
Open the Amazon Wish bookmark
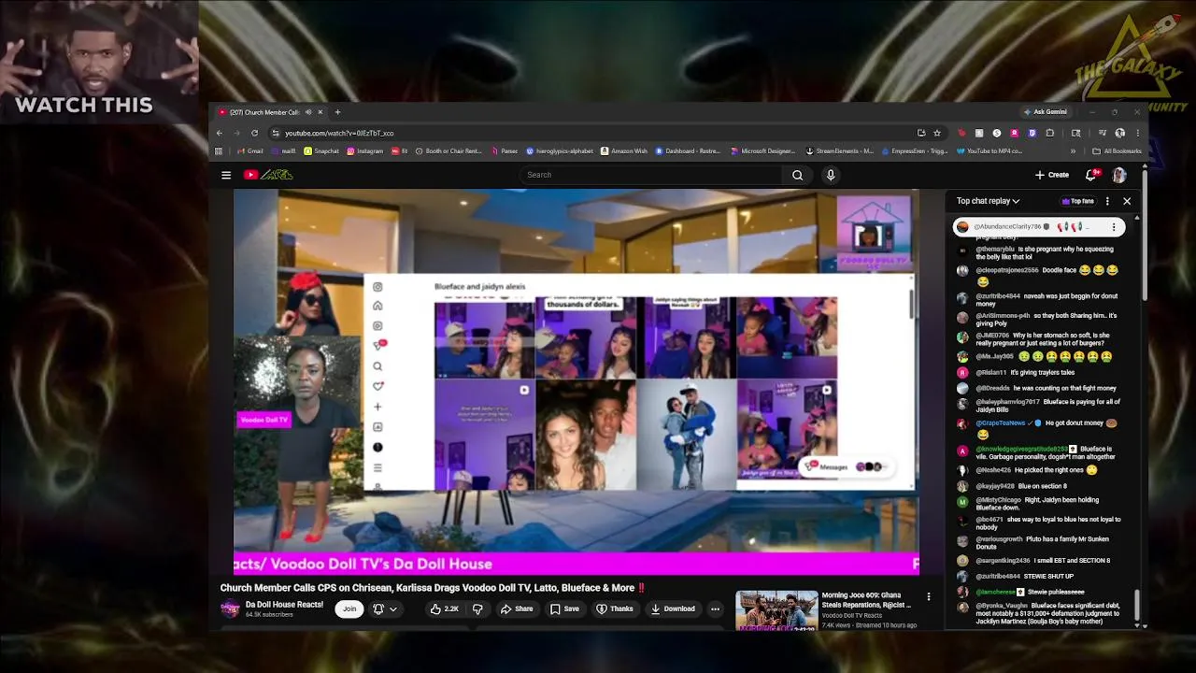tap(624, 150)
